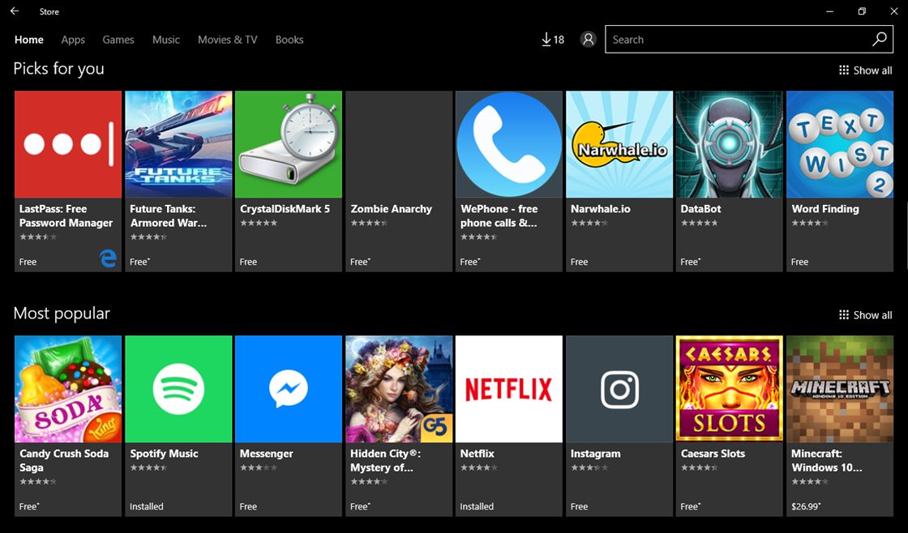Click the search magnifier icon

pos(881,39)
